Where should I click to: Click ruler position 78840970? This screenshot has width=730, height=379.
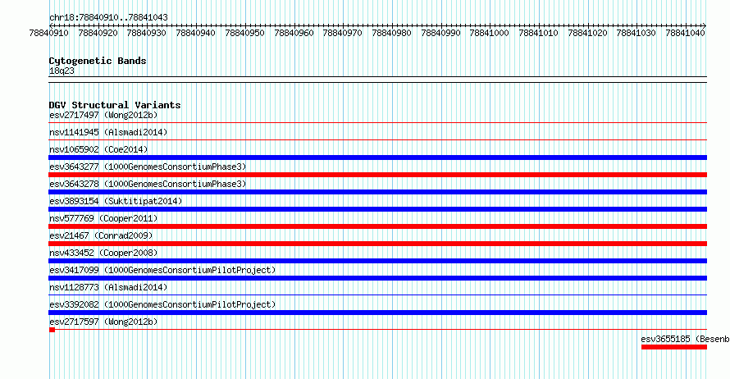point(343,33)
